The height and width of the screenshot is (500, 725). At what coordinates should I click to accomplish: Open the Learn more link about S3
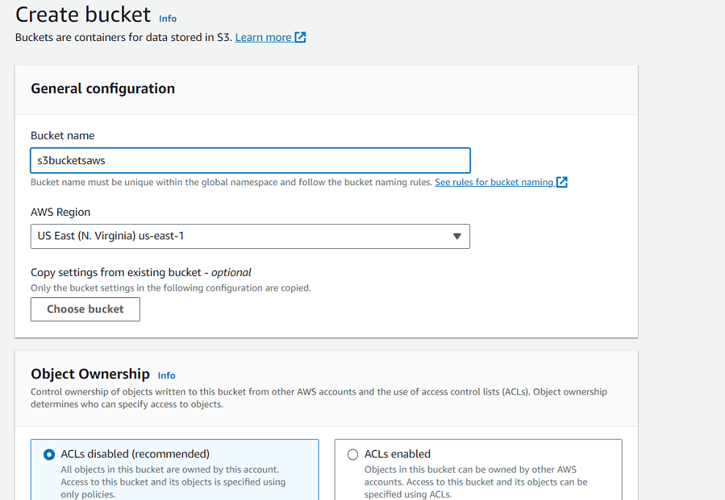(x=263, y=37)
